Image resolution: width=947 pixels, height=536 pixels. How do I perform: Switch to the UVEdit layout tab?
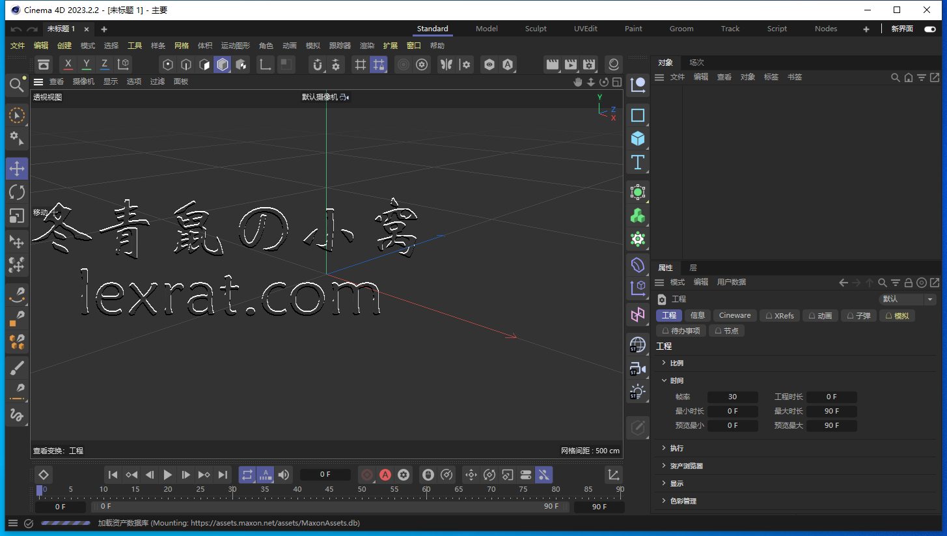pyautogui.click(x=586, y=29)
